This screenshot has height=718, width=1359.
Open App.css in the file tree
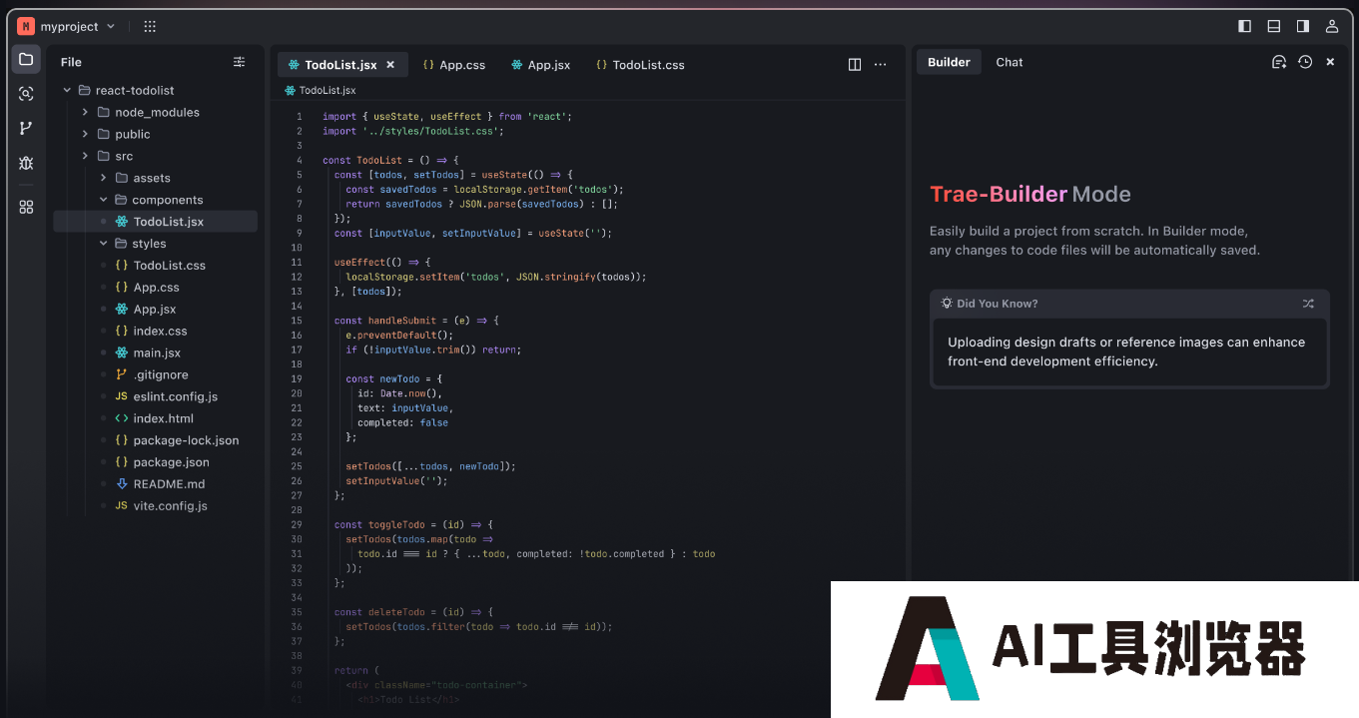coord(155,288)
